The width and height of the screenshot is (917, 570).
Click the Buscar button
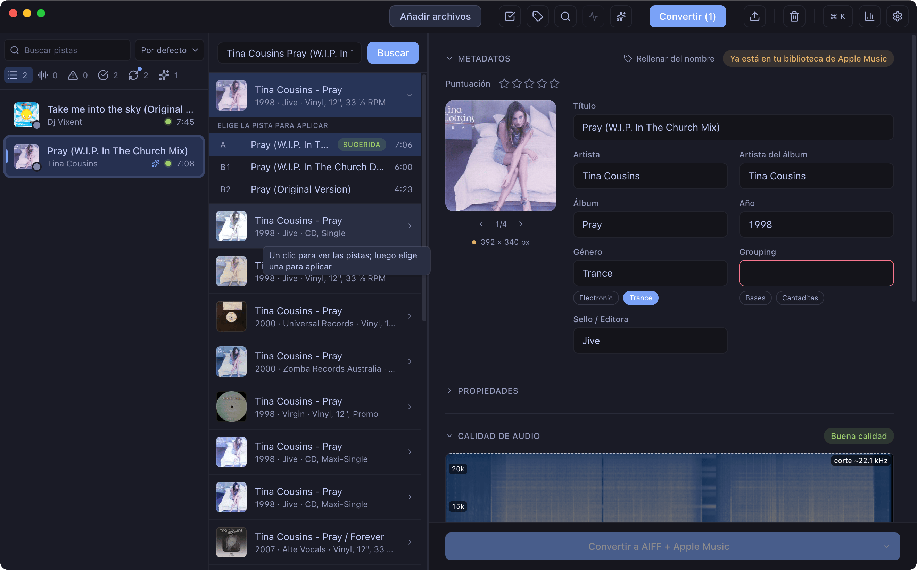pos(393,53)
